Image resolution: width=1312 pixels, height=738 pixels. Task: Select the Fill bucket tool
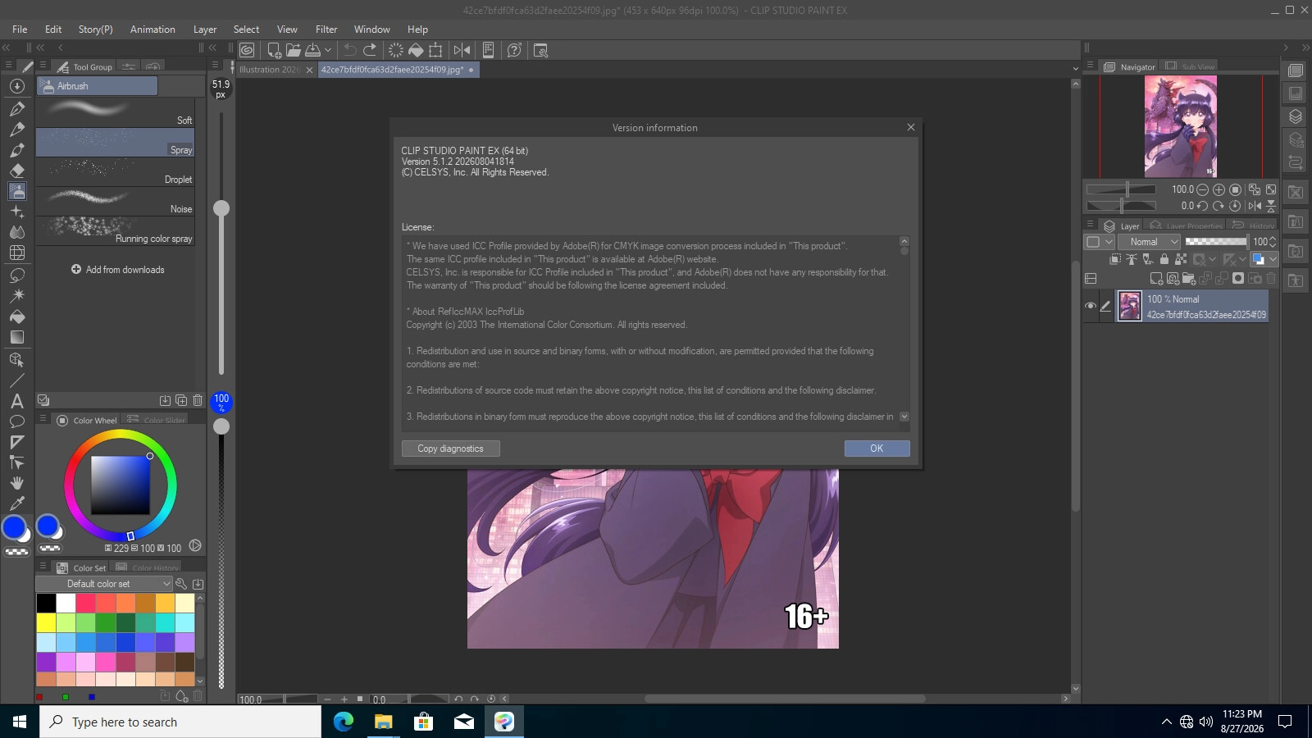coord(16,317)
